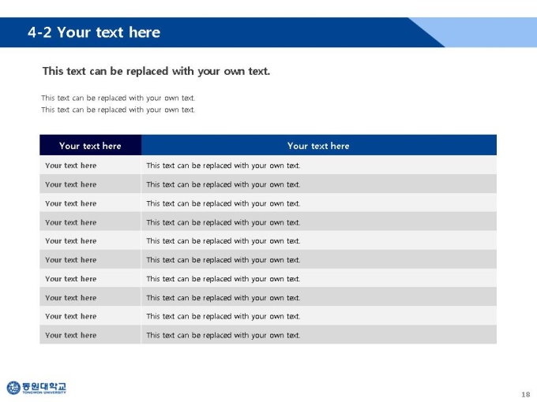Click the blue right table header cell

[319, 145]
